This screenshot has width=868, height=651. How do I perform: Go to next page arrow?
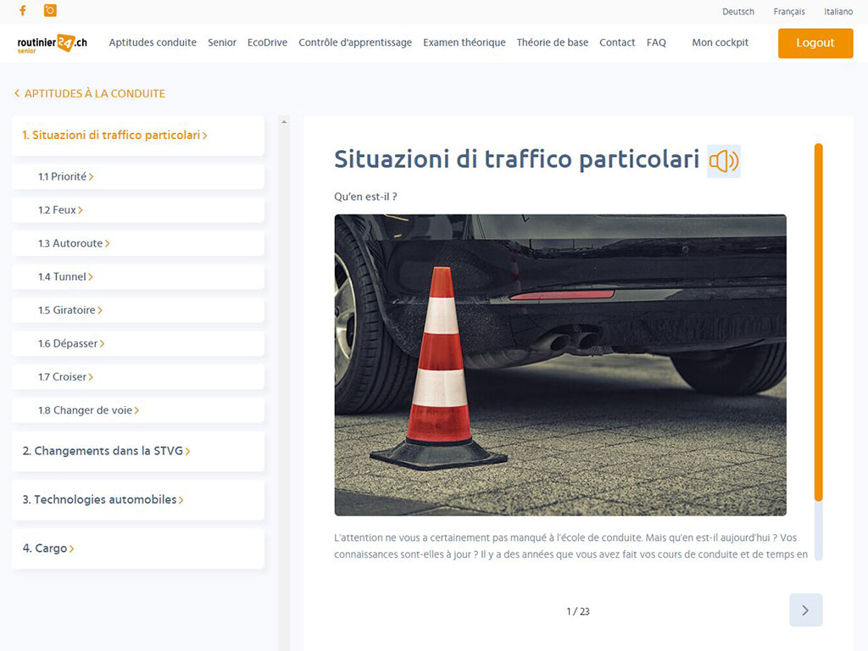point(804,610)
